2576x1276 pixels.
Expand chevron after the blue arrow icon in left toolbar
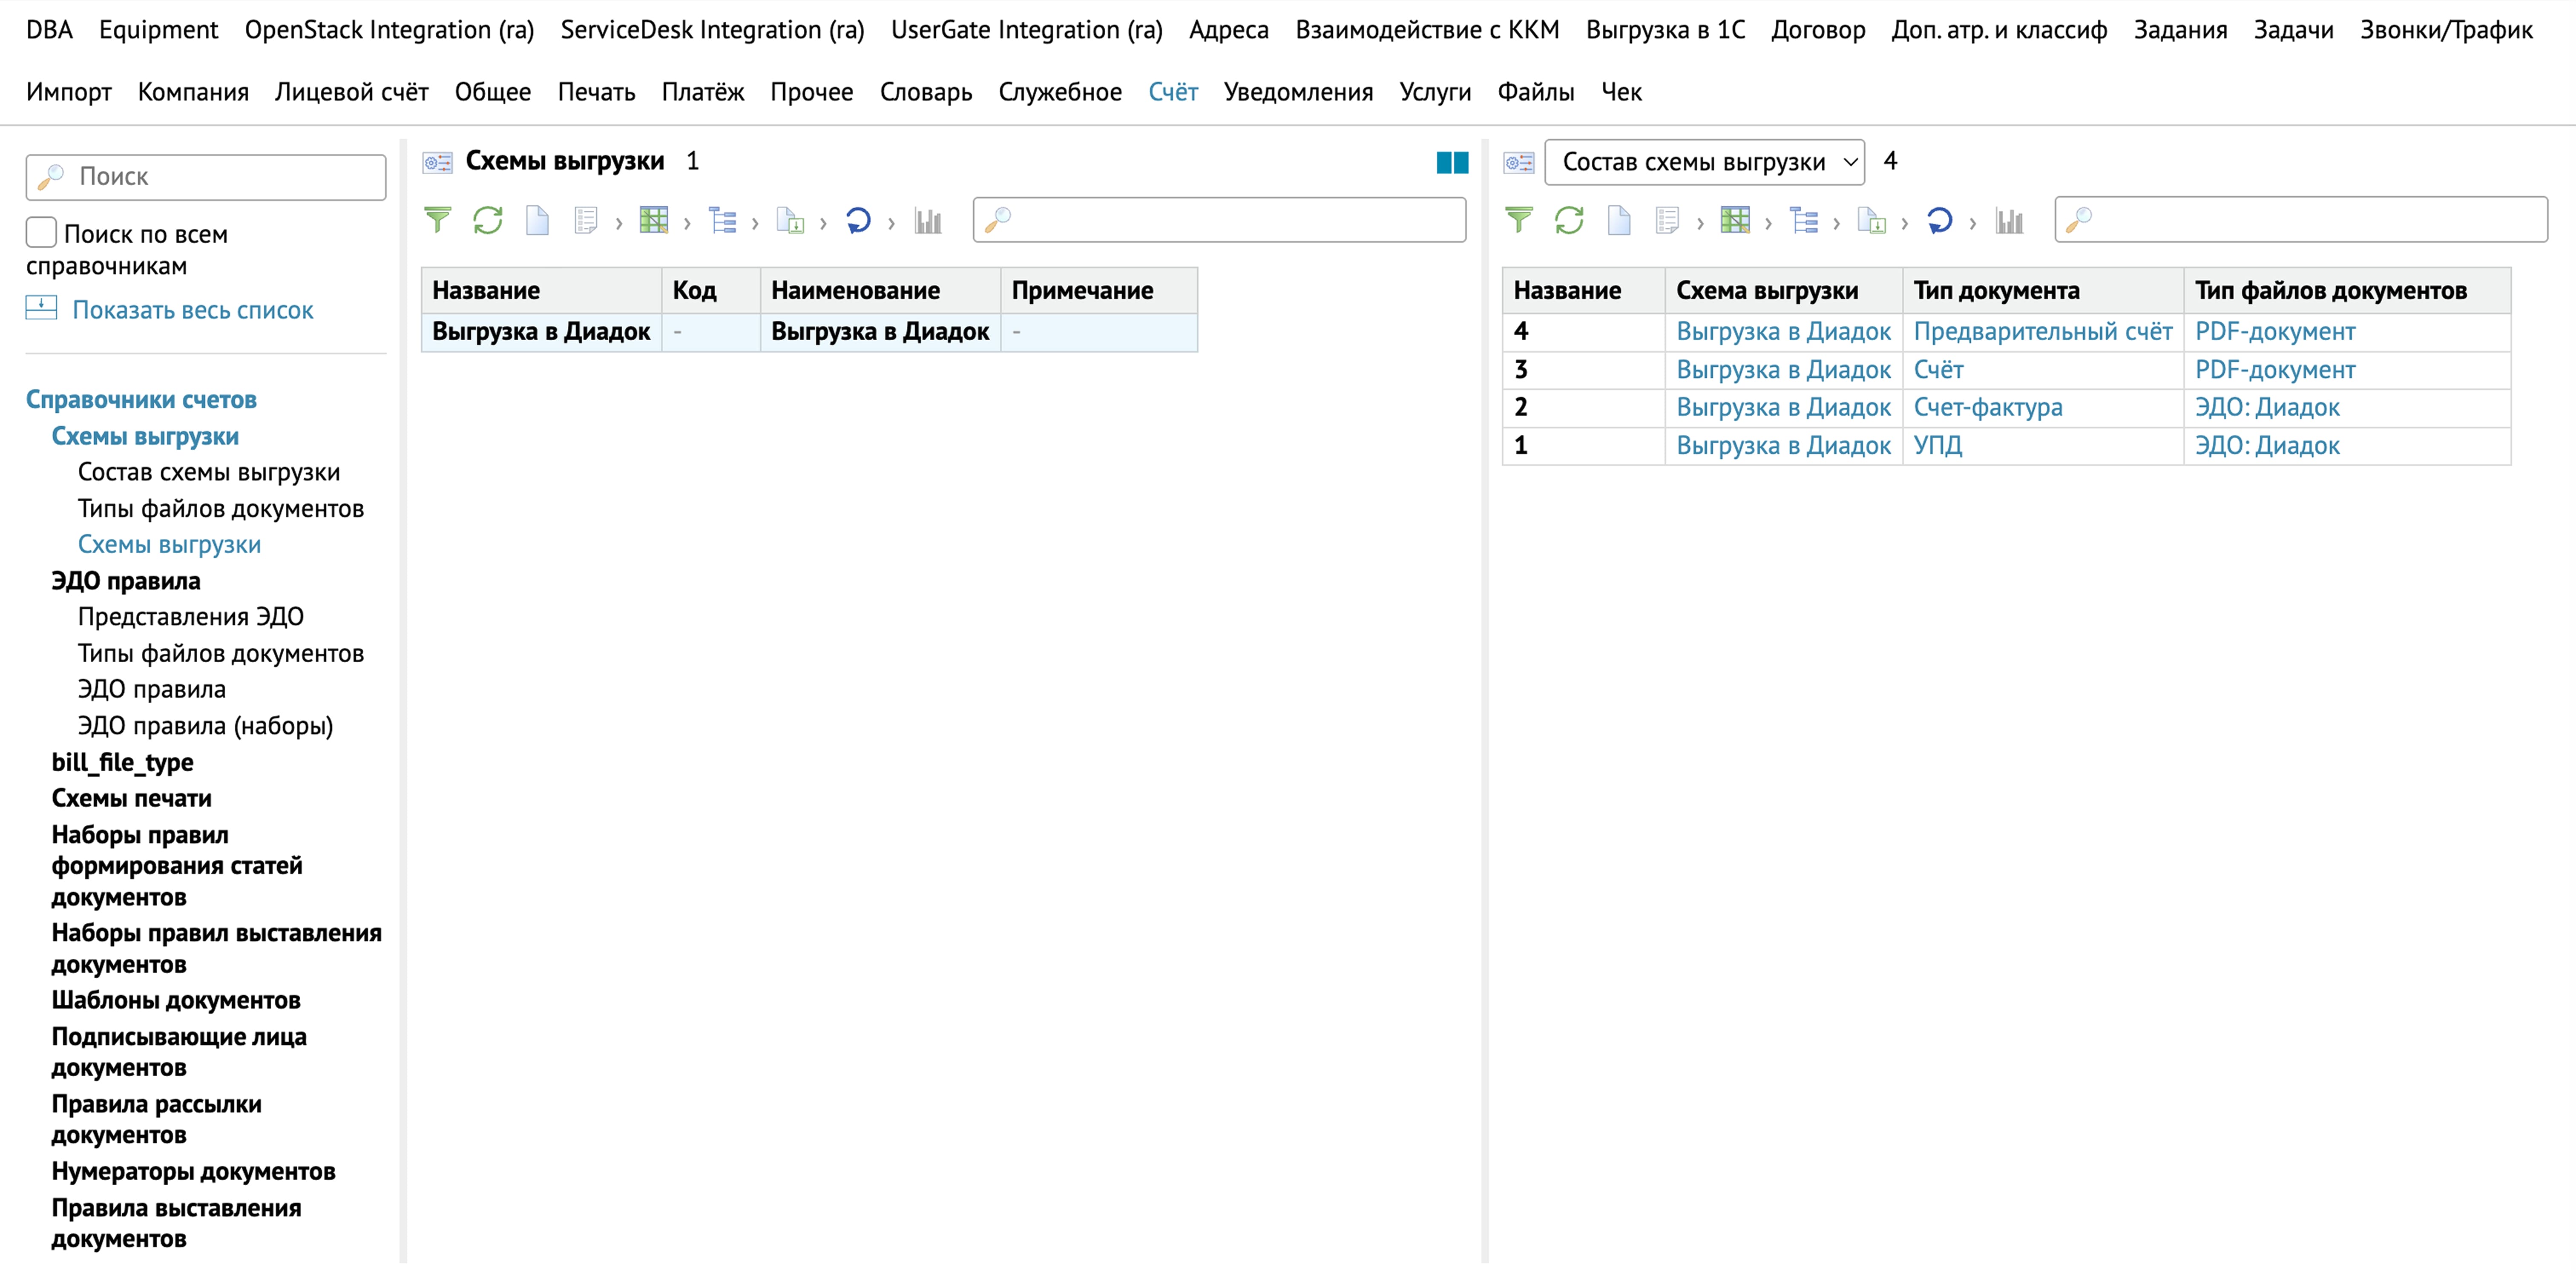(x=891, y=223)
